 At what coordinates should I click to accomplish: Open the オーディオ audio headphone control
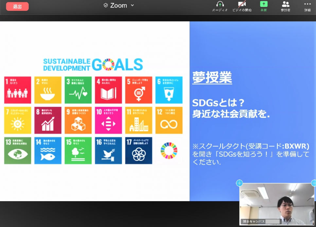pyautogui.click(x=220, y=7)
